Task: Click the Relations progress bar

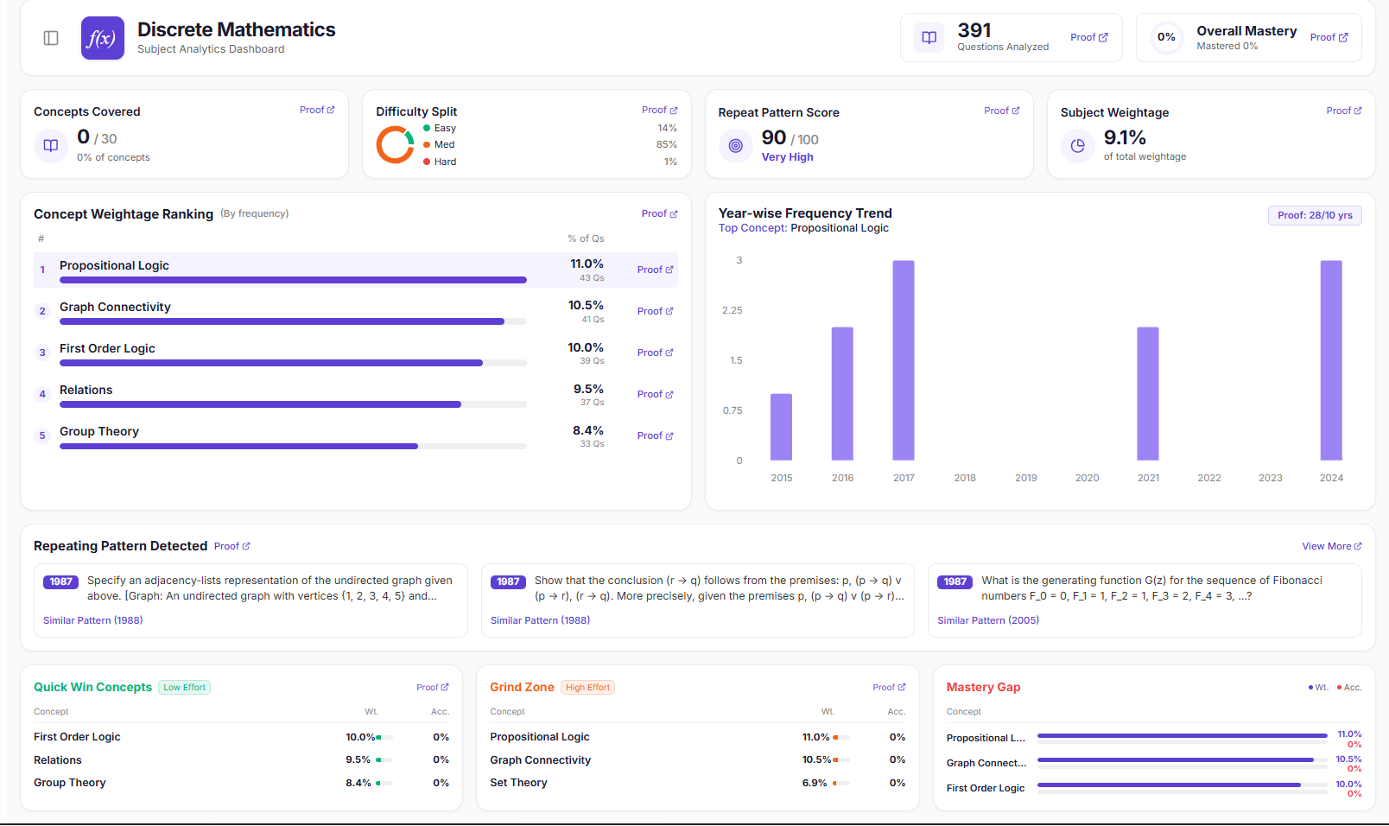Action: click(x=293, y=404)
